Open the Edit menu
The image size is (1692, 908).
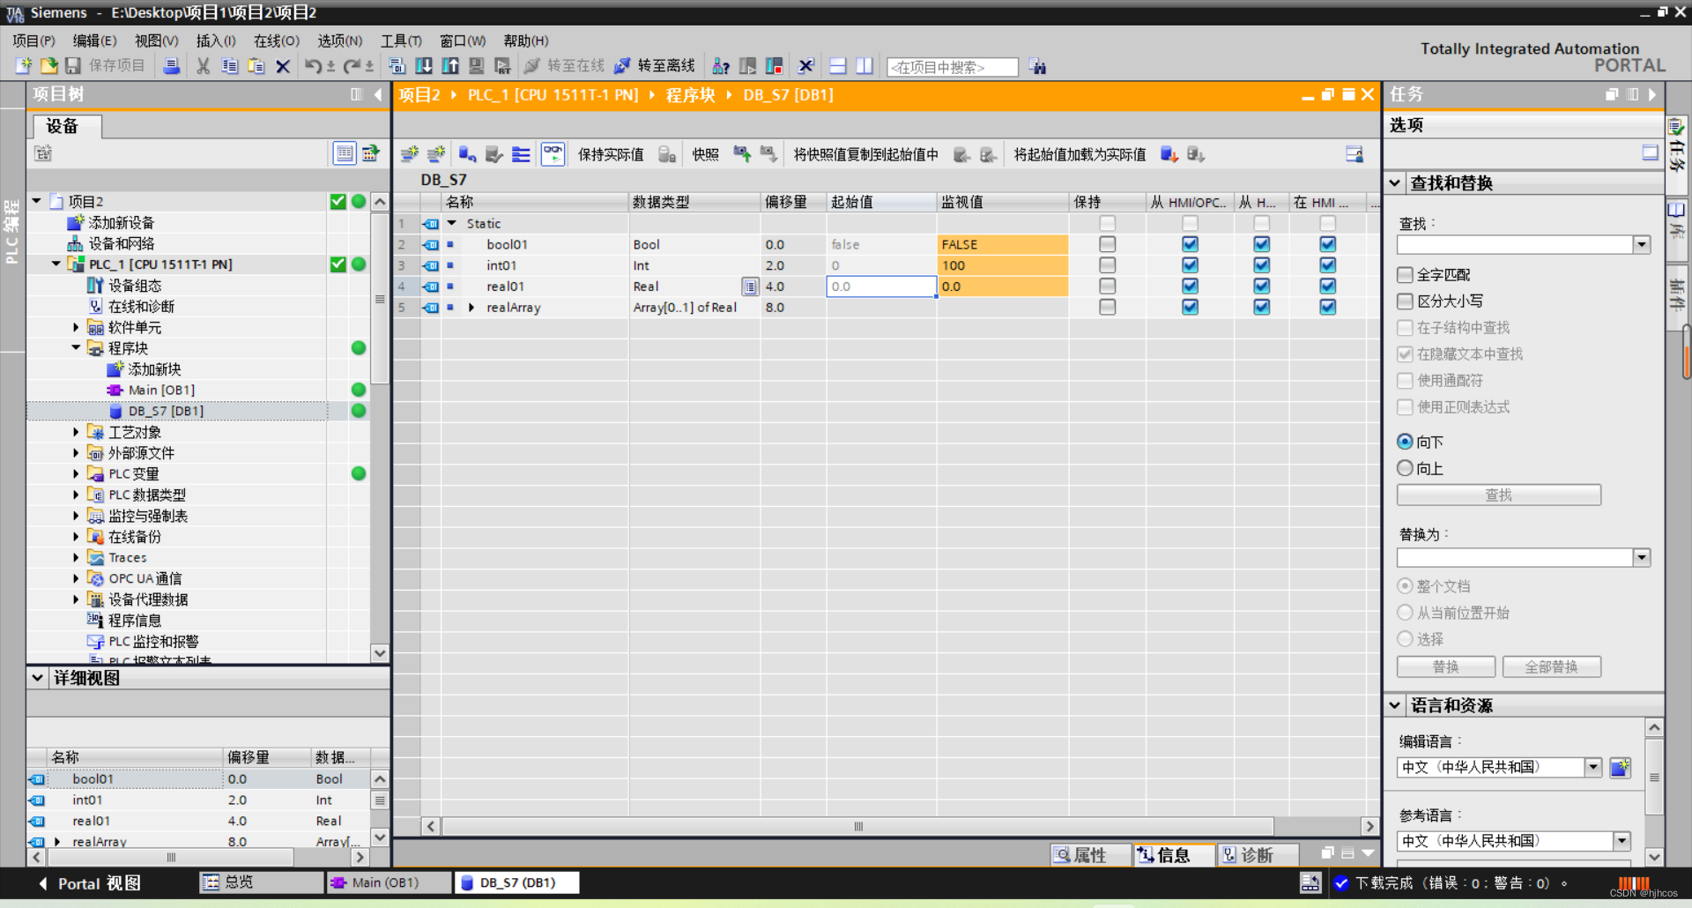click(94, 41)
